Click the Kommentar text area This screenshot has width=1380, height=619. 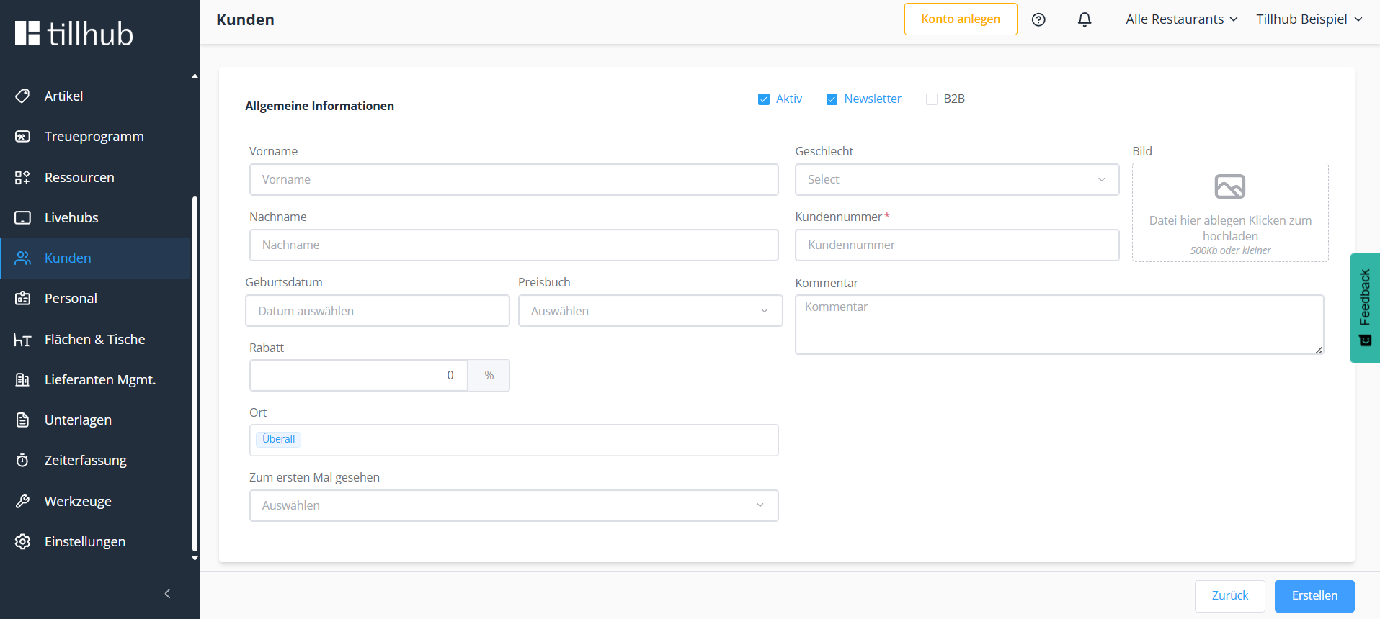coord(1059,325)
